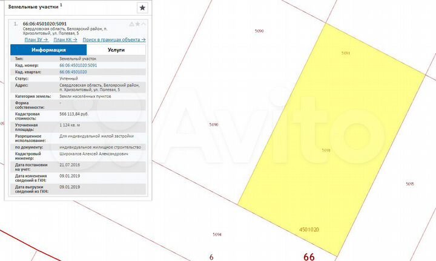Open cadastral number link 66:06:4501020:5091
The image size is (436, 261).
pyautogui.click(x=78, y=65)
